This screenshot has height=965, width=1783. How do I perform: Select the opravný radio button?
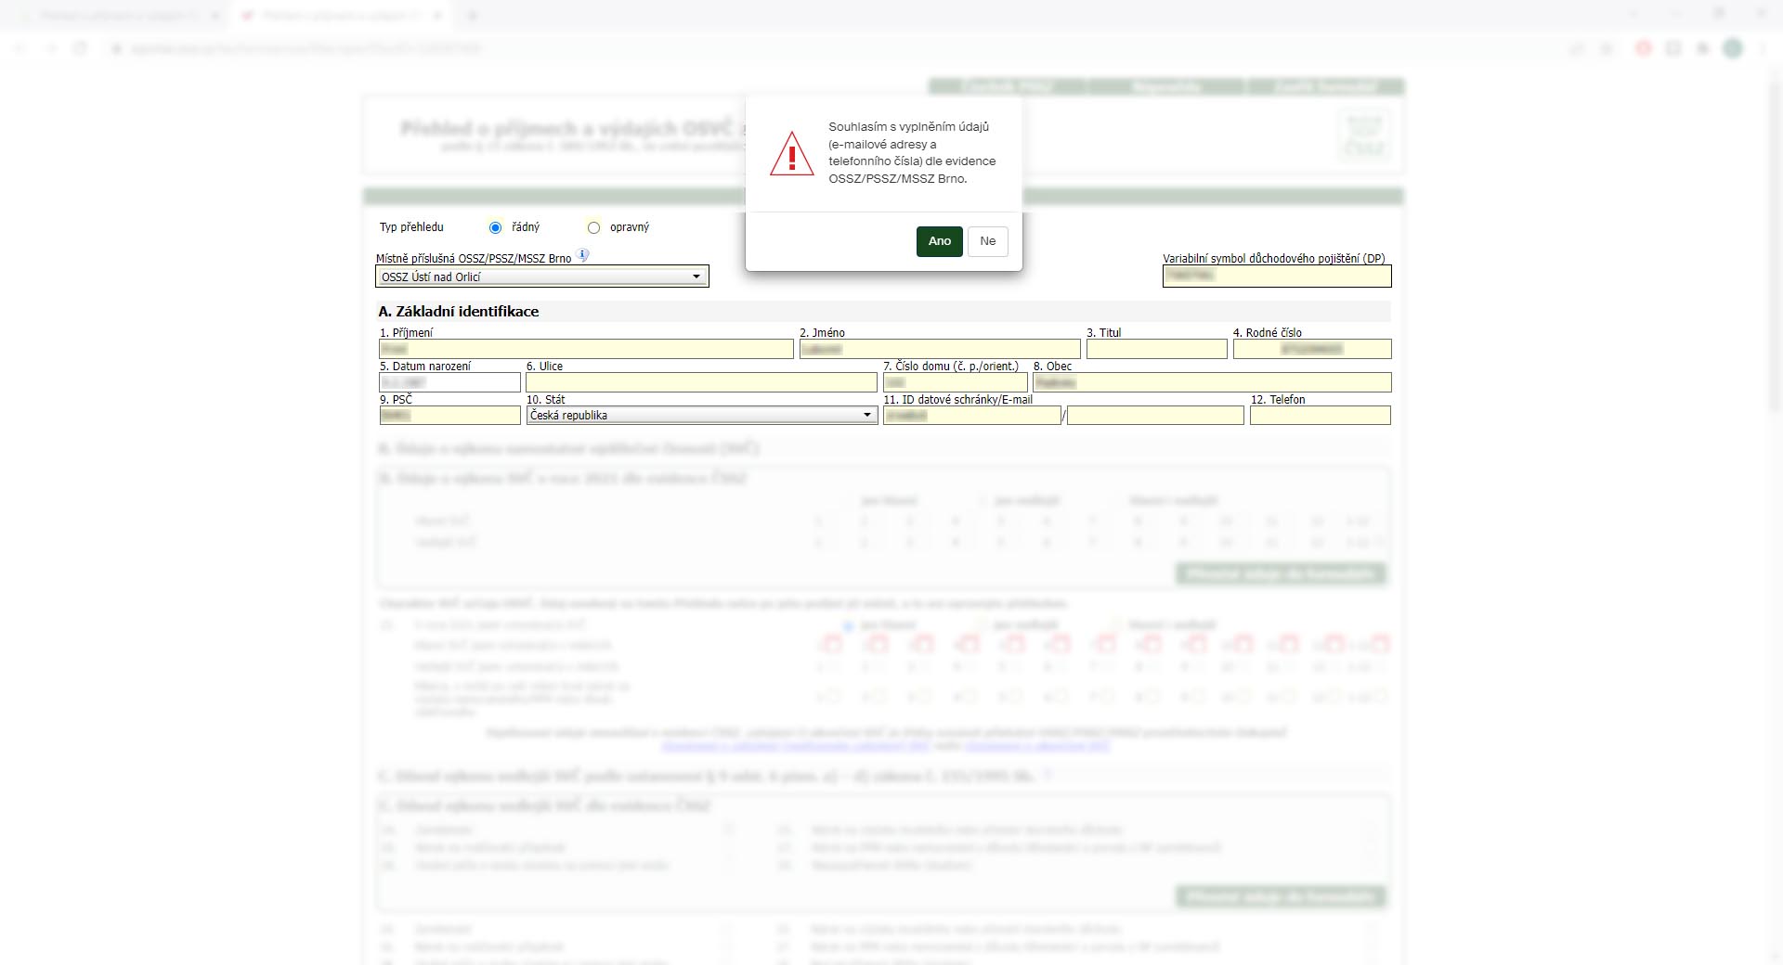tap(593, 227)
